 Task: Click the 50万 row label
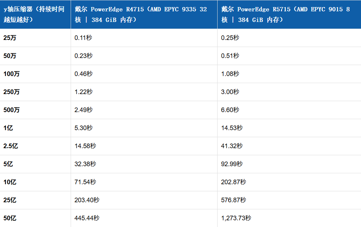(10, 56)
